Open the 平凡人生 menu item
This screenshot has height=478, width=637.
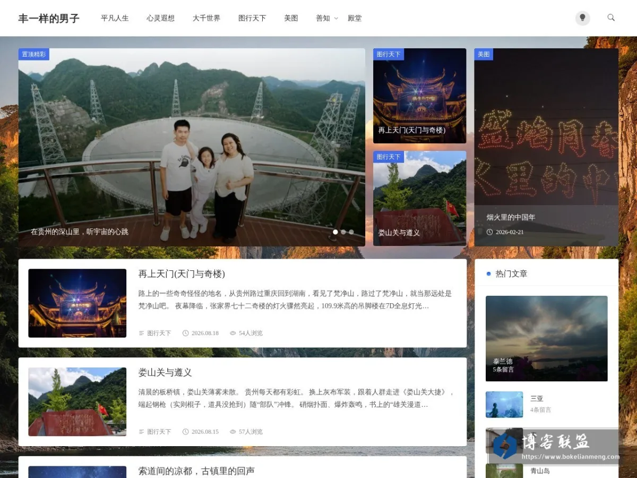115,18
